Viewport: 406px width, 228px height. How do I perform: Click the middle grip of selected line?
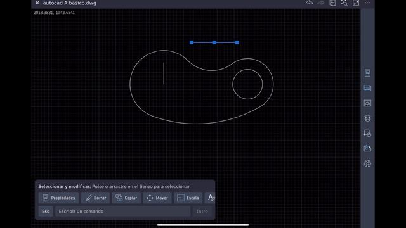point(214,42)
